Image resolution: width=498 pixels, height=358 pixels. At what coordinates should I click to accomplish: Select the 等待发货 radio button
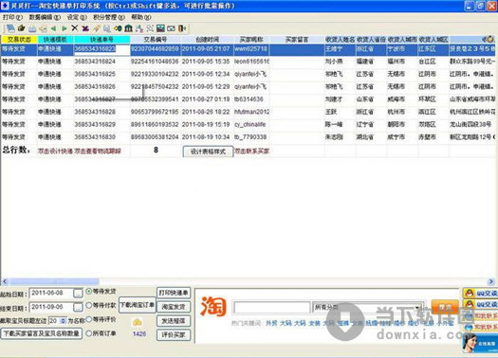89,291
